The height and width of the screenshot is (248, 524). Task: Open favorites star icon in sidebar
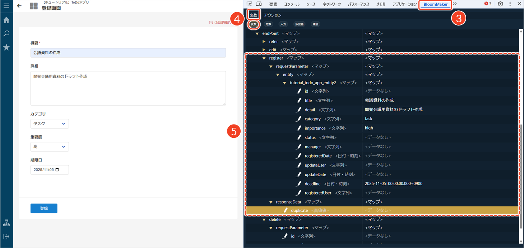tap(6, 47)
